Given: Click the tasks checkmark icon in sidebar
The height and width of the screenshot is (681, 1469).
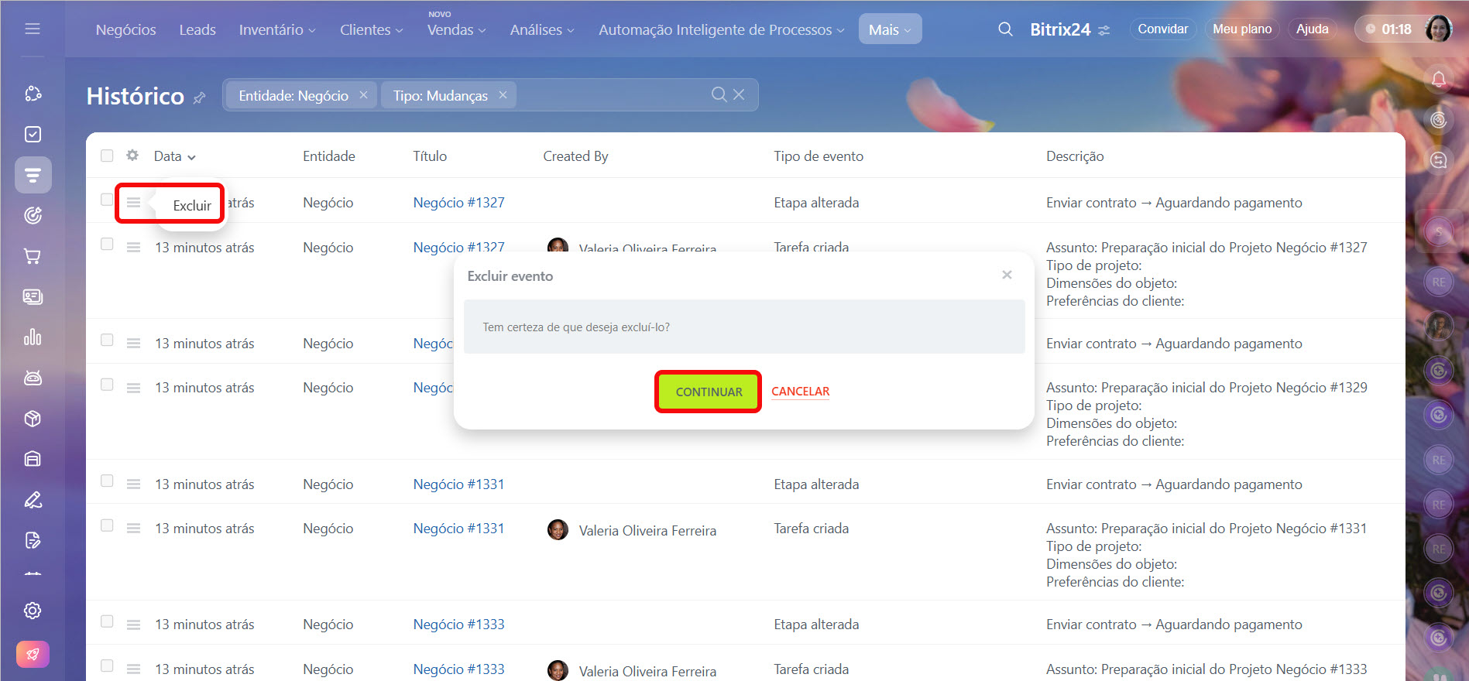Looking at the screenshot, I should [x=33, y=135].
